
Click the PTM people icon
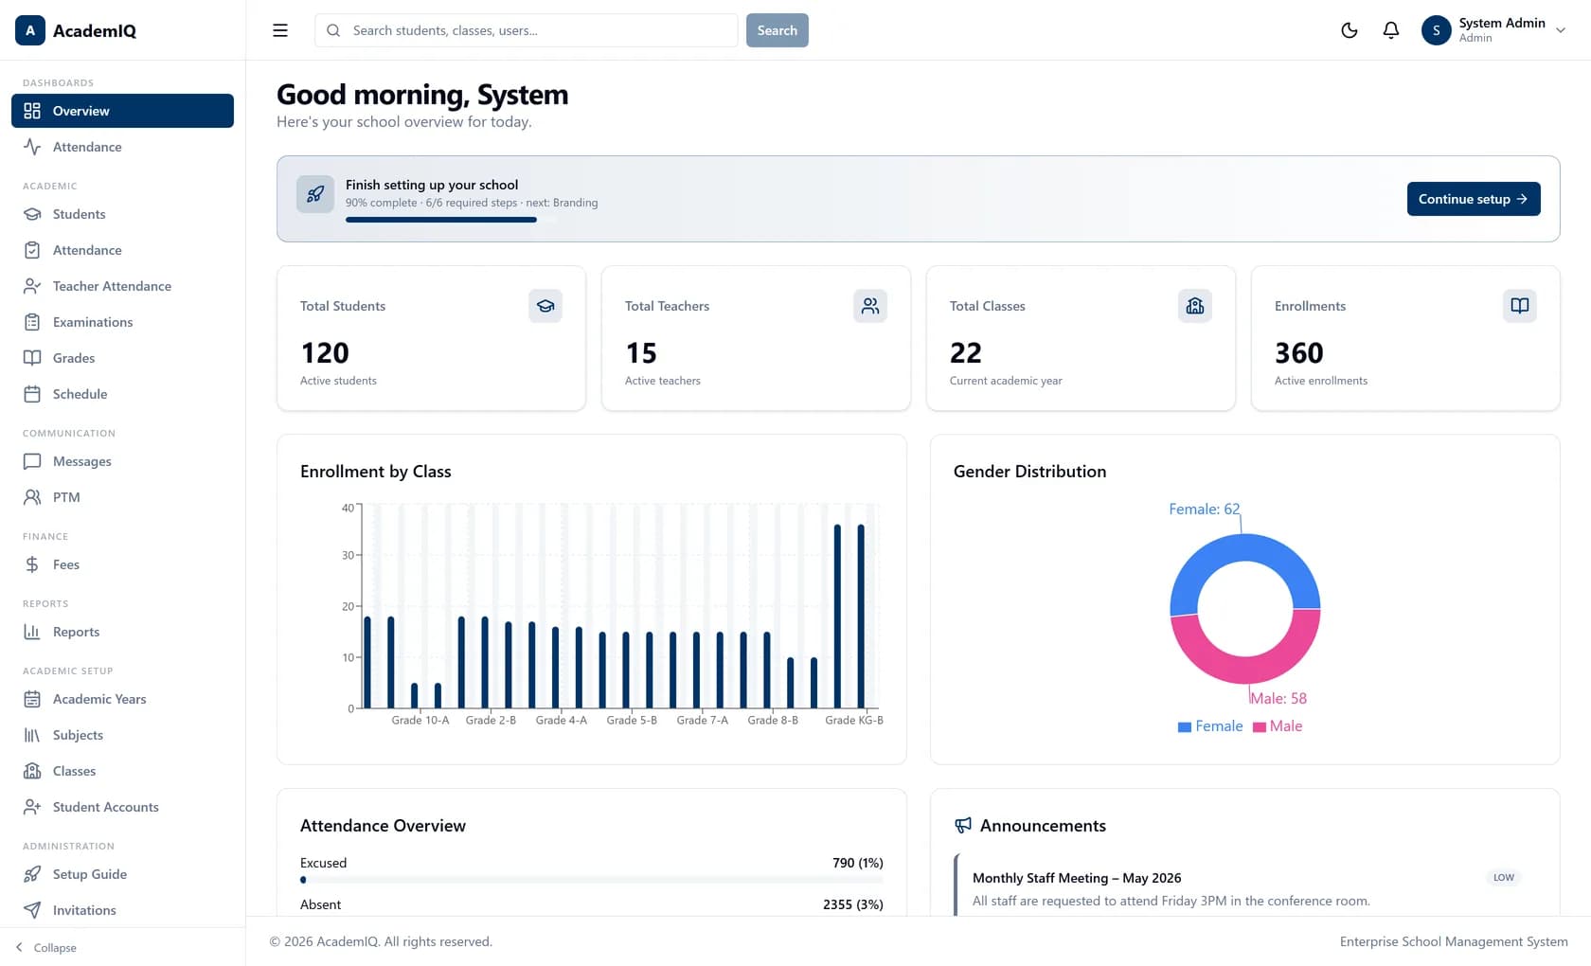point(32,497)
